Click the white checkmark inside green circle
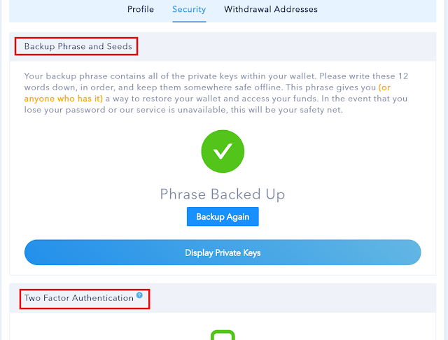Image resolution: width=448 pixels, height=340 pixels. coord(223,151)
